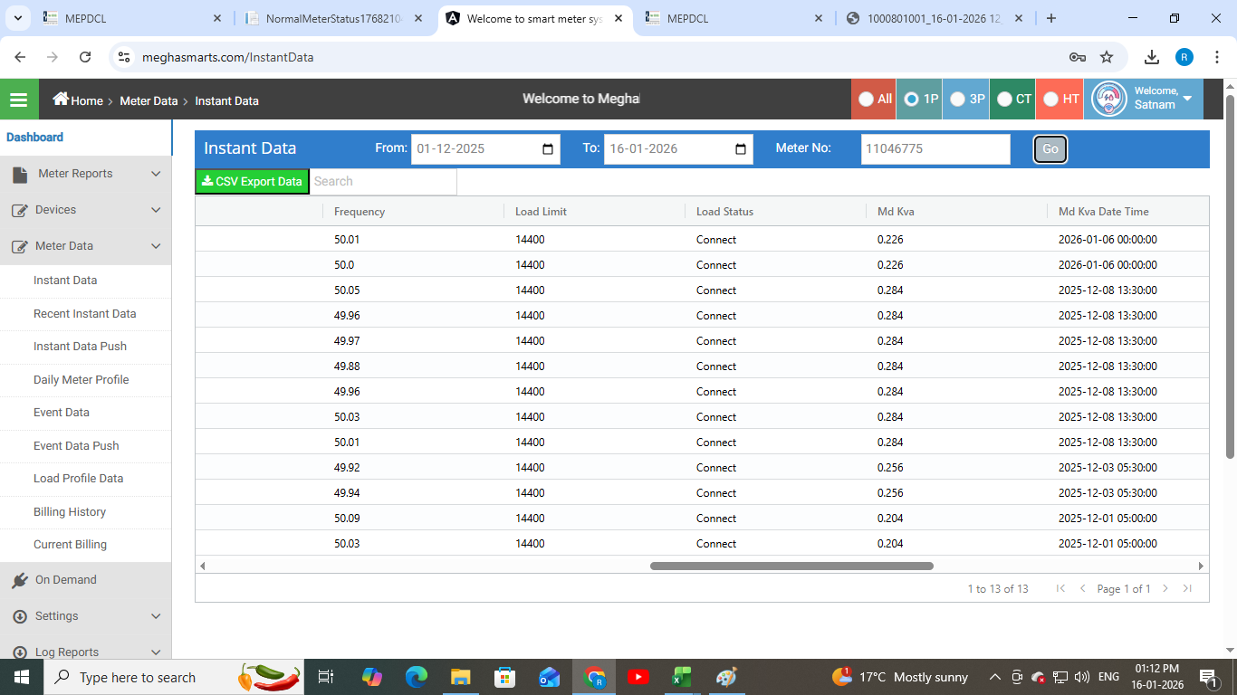Image resolution: width=1237 pixels, height=695 pixels.
Task: Open Excel from the Windows taskbar
Action: (x=682, y=677)
